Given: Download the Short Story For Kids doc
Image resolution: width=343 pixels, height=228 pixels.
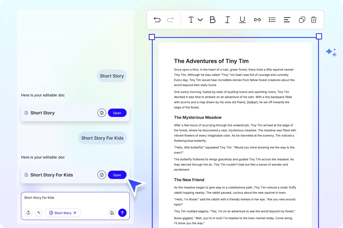Looking at the screenshot, I should click(102, 175).
